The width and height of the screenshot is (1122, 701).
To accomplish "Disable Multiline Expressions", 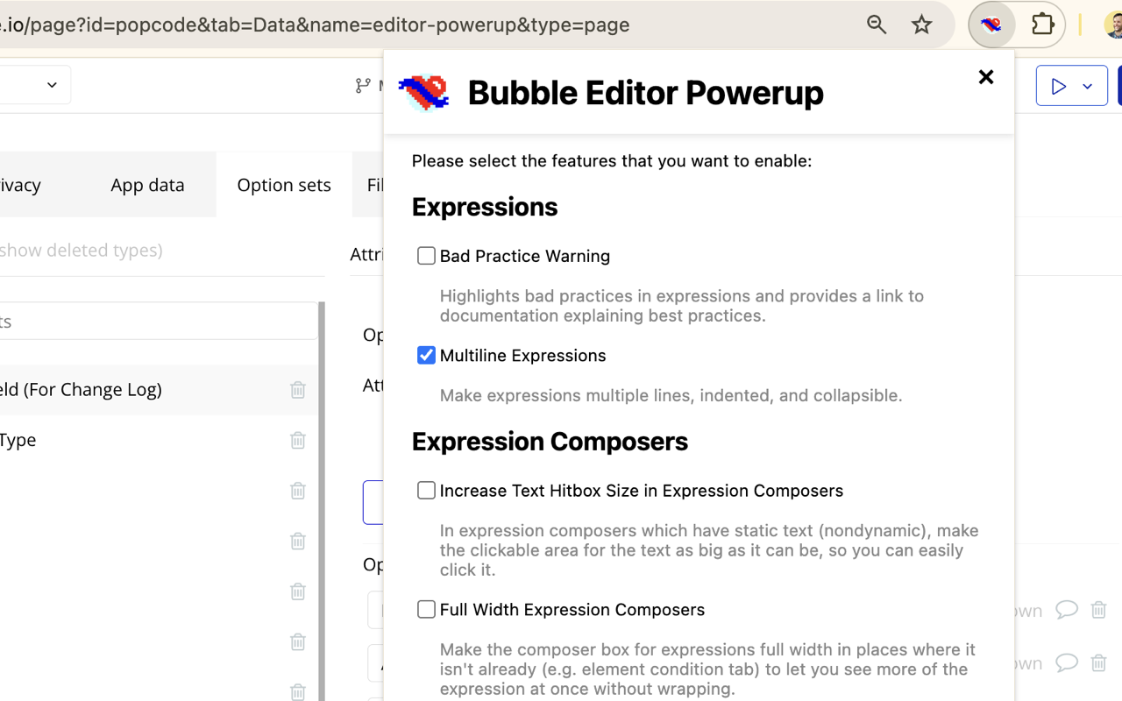I will tap(426, 355).
